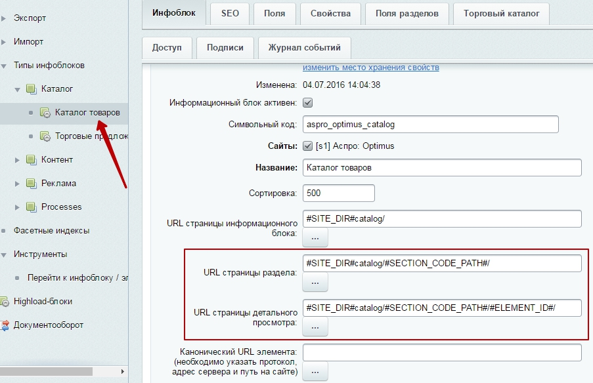Click the '...' button under URL страницы раздела
593x383 pixels.
[x=315, y=282]
